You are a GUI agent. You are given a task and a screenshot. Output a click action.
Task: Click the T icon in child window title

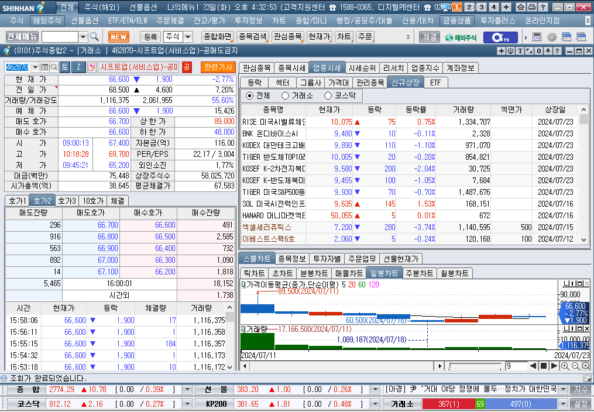(x=520, y=51)
